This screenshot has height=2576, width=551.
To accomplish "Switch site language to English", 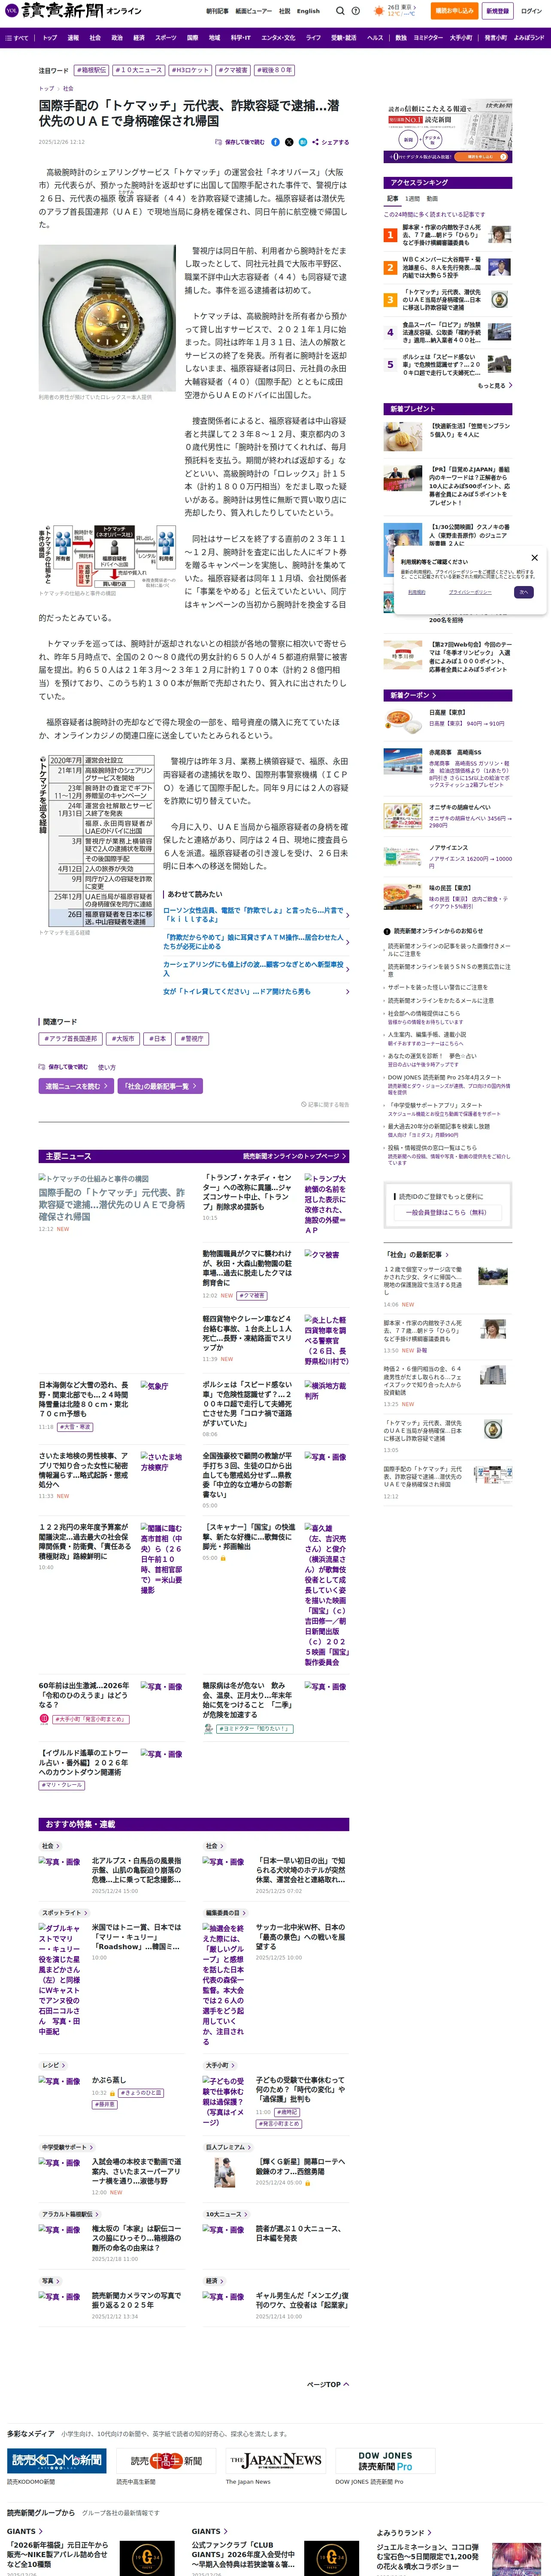I will 308,11.
